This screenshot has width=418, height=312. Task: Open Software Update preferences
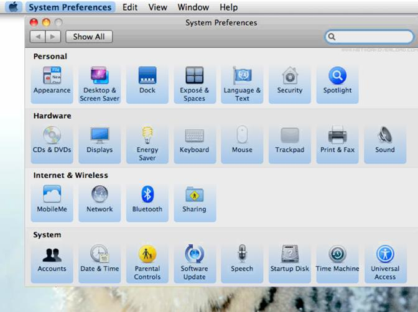click(195, 262)
